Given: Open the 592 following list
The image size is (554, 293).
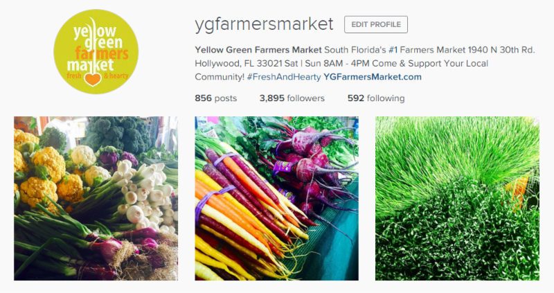Looking at the screenshot, I should [x=376, y=98].
